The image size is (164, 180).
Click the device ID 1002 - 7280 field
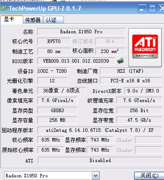[52, 71]
